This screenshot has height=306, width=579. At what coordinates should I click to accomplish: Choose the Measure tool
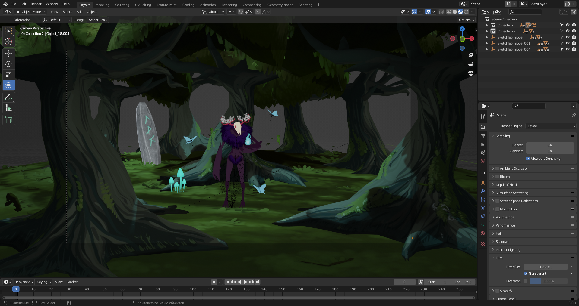(8, 108)
